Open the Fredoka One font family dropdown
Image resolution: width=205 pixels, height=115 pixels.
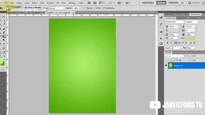[175, 22]
